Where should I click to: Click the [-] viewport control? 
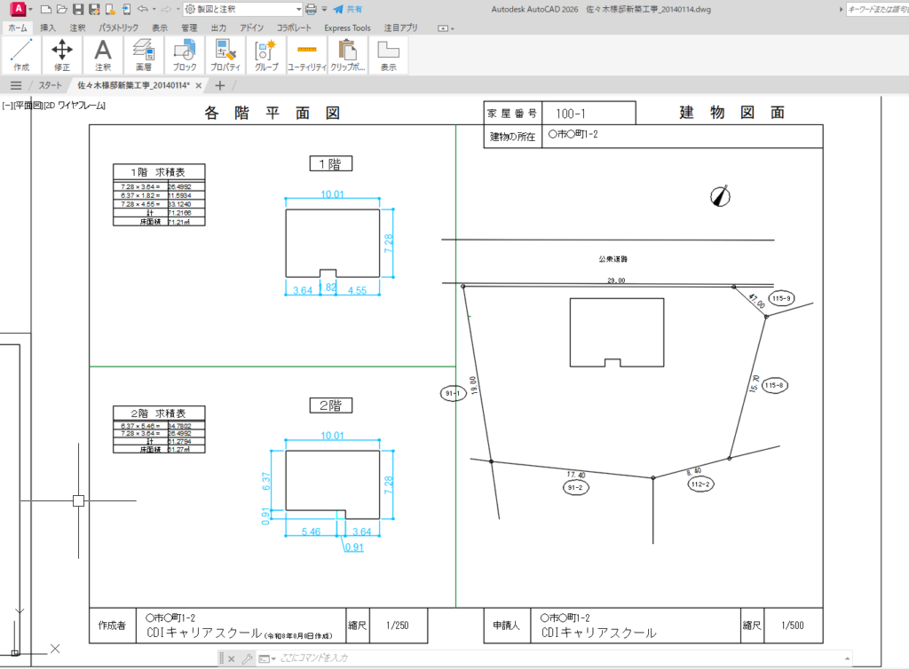[x=7, y=106]
